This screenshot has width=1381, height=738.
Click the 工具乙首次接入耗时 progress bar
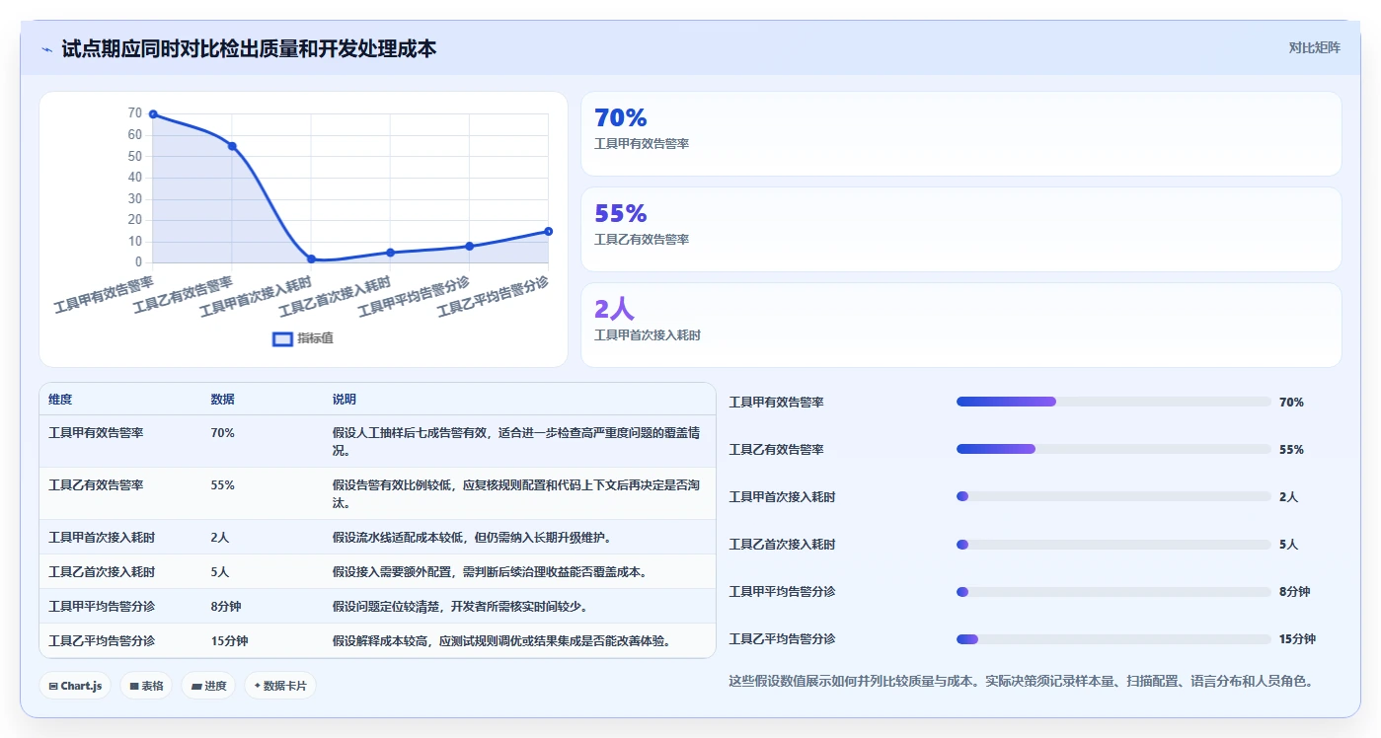coord(1113,544)
